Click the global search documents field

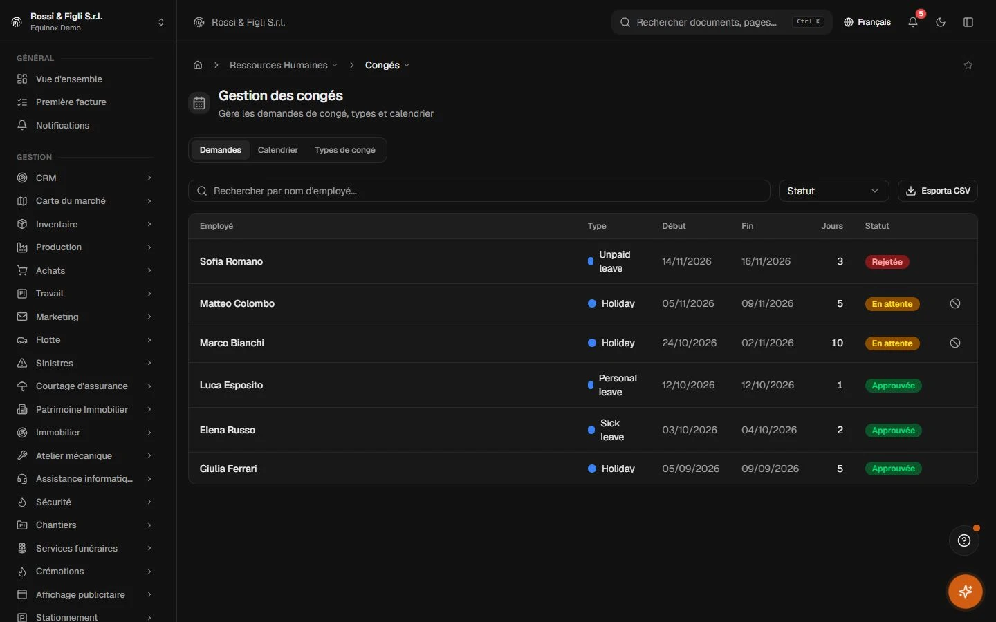click(x=721, y=22)
